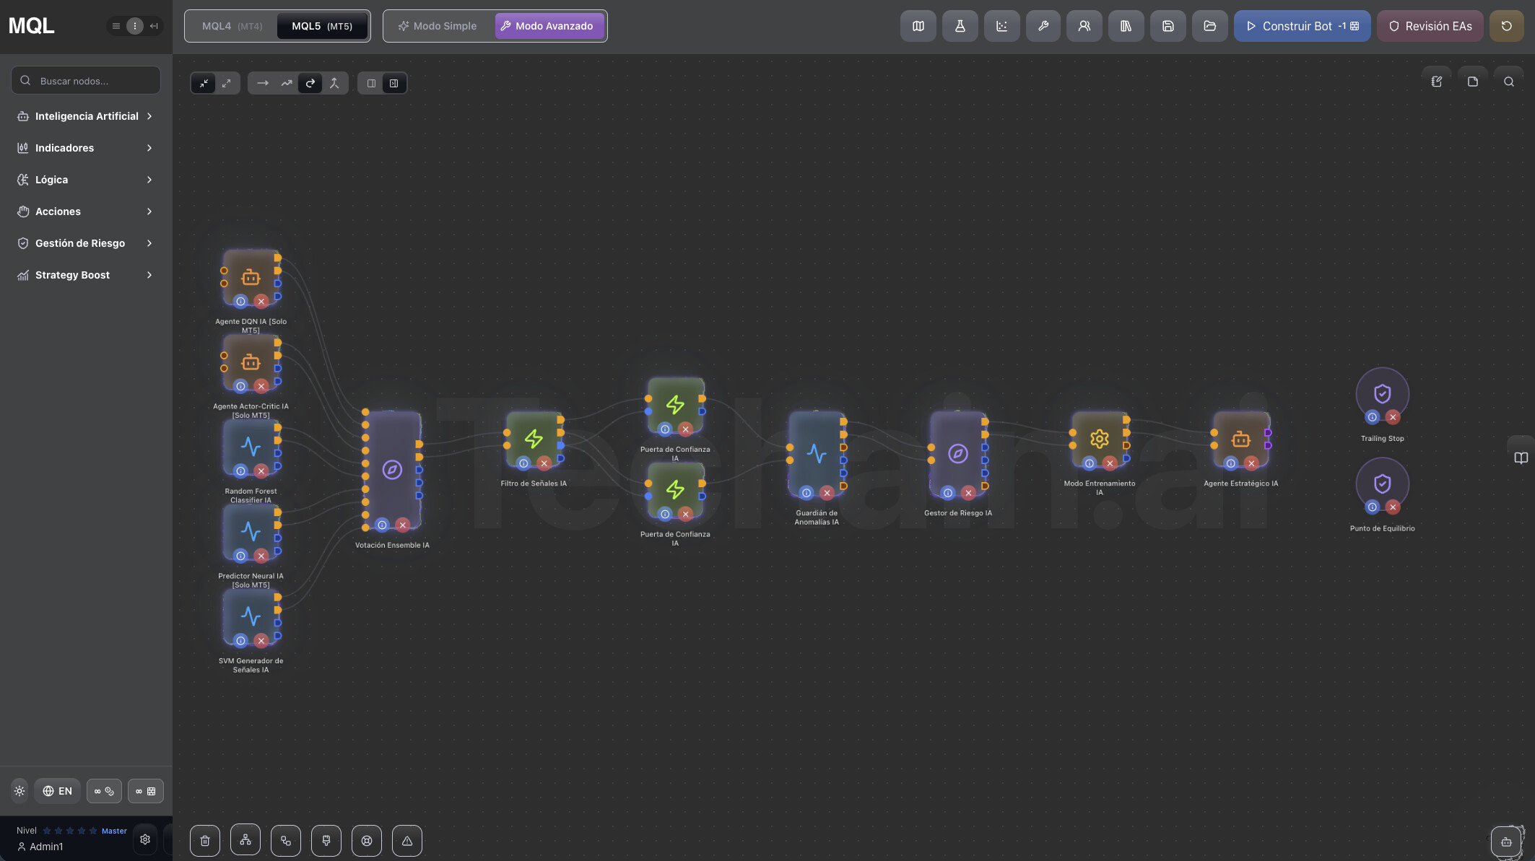Open the scatter chart icon in top toolbar
This screenshot has height=861, width=1535.
point(1001,26)
